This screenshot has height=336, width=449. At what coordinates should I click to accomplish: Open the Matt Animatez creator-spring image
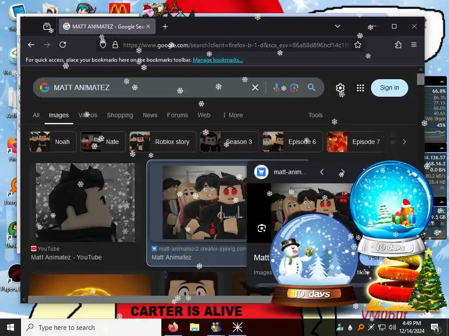pos(204,202)
